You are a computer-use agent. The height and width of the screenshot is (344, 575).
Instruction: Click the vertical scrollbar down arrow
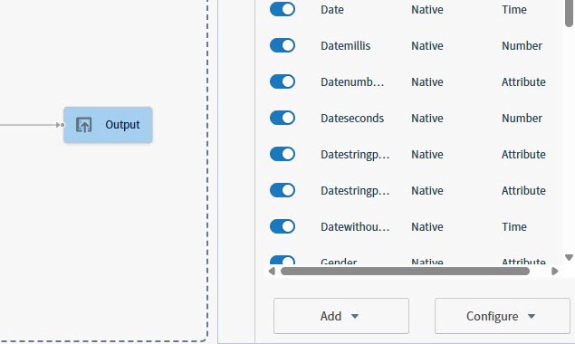tap(569, 257)
